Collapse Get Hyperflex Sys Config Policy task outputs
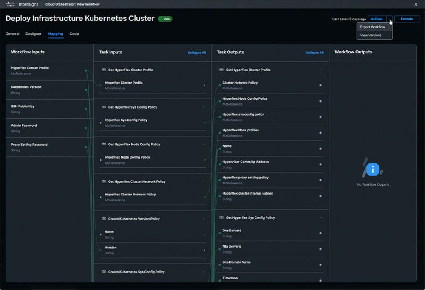The width and height of the screenshot is (425, 290). 321,217
